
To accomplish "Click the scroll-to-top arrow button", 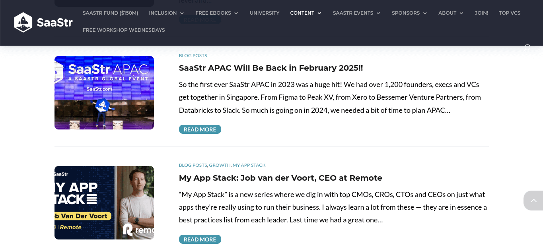I will [x=533, y=201].
